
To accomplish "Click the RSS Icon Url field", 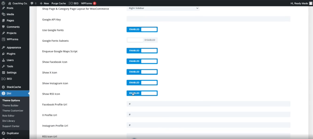I will (x=208, y=136).
